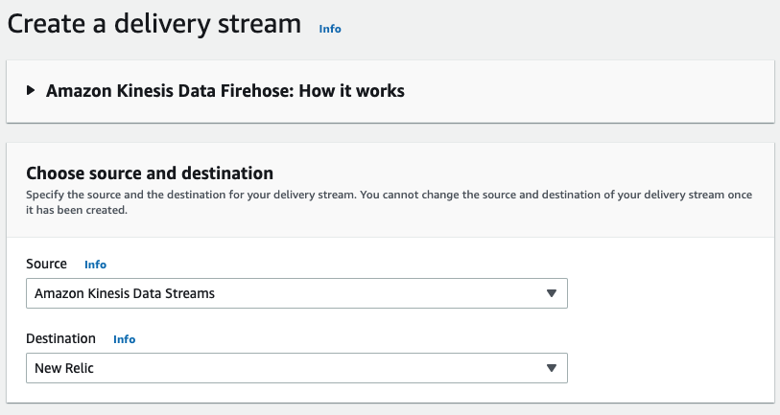This screenshot has height=415, width=780.
Task: Open Info link beside Create a delivery stream
Action: (329, 29)
